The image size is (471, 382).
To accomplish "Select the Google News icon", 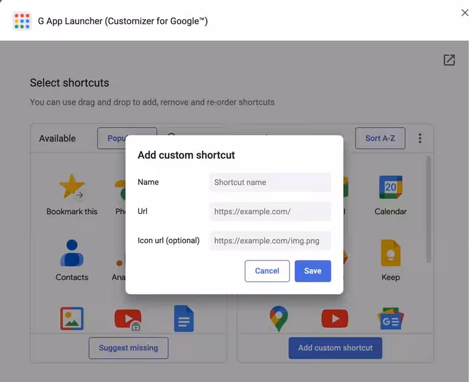I will click(x=391, y=319).
